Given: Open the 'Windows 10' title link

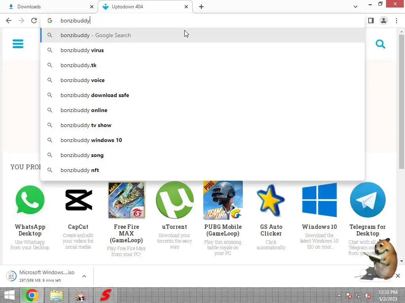Looking at the screenshot, I should click(x=319, y=227).
